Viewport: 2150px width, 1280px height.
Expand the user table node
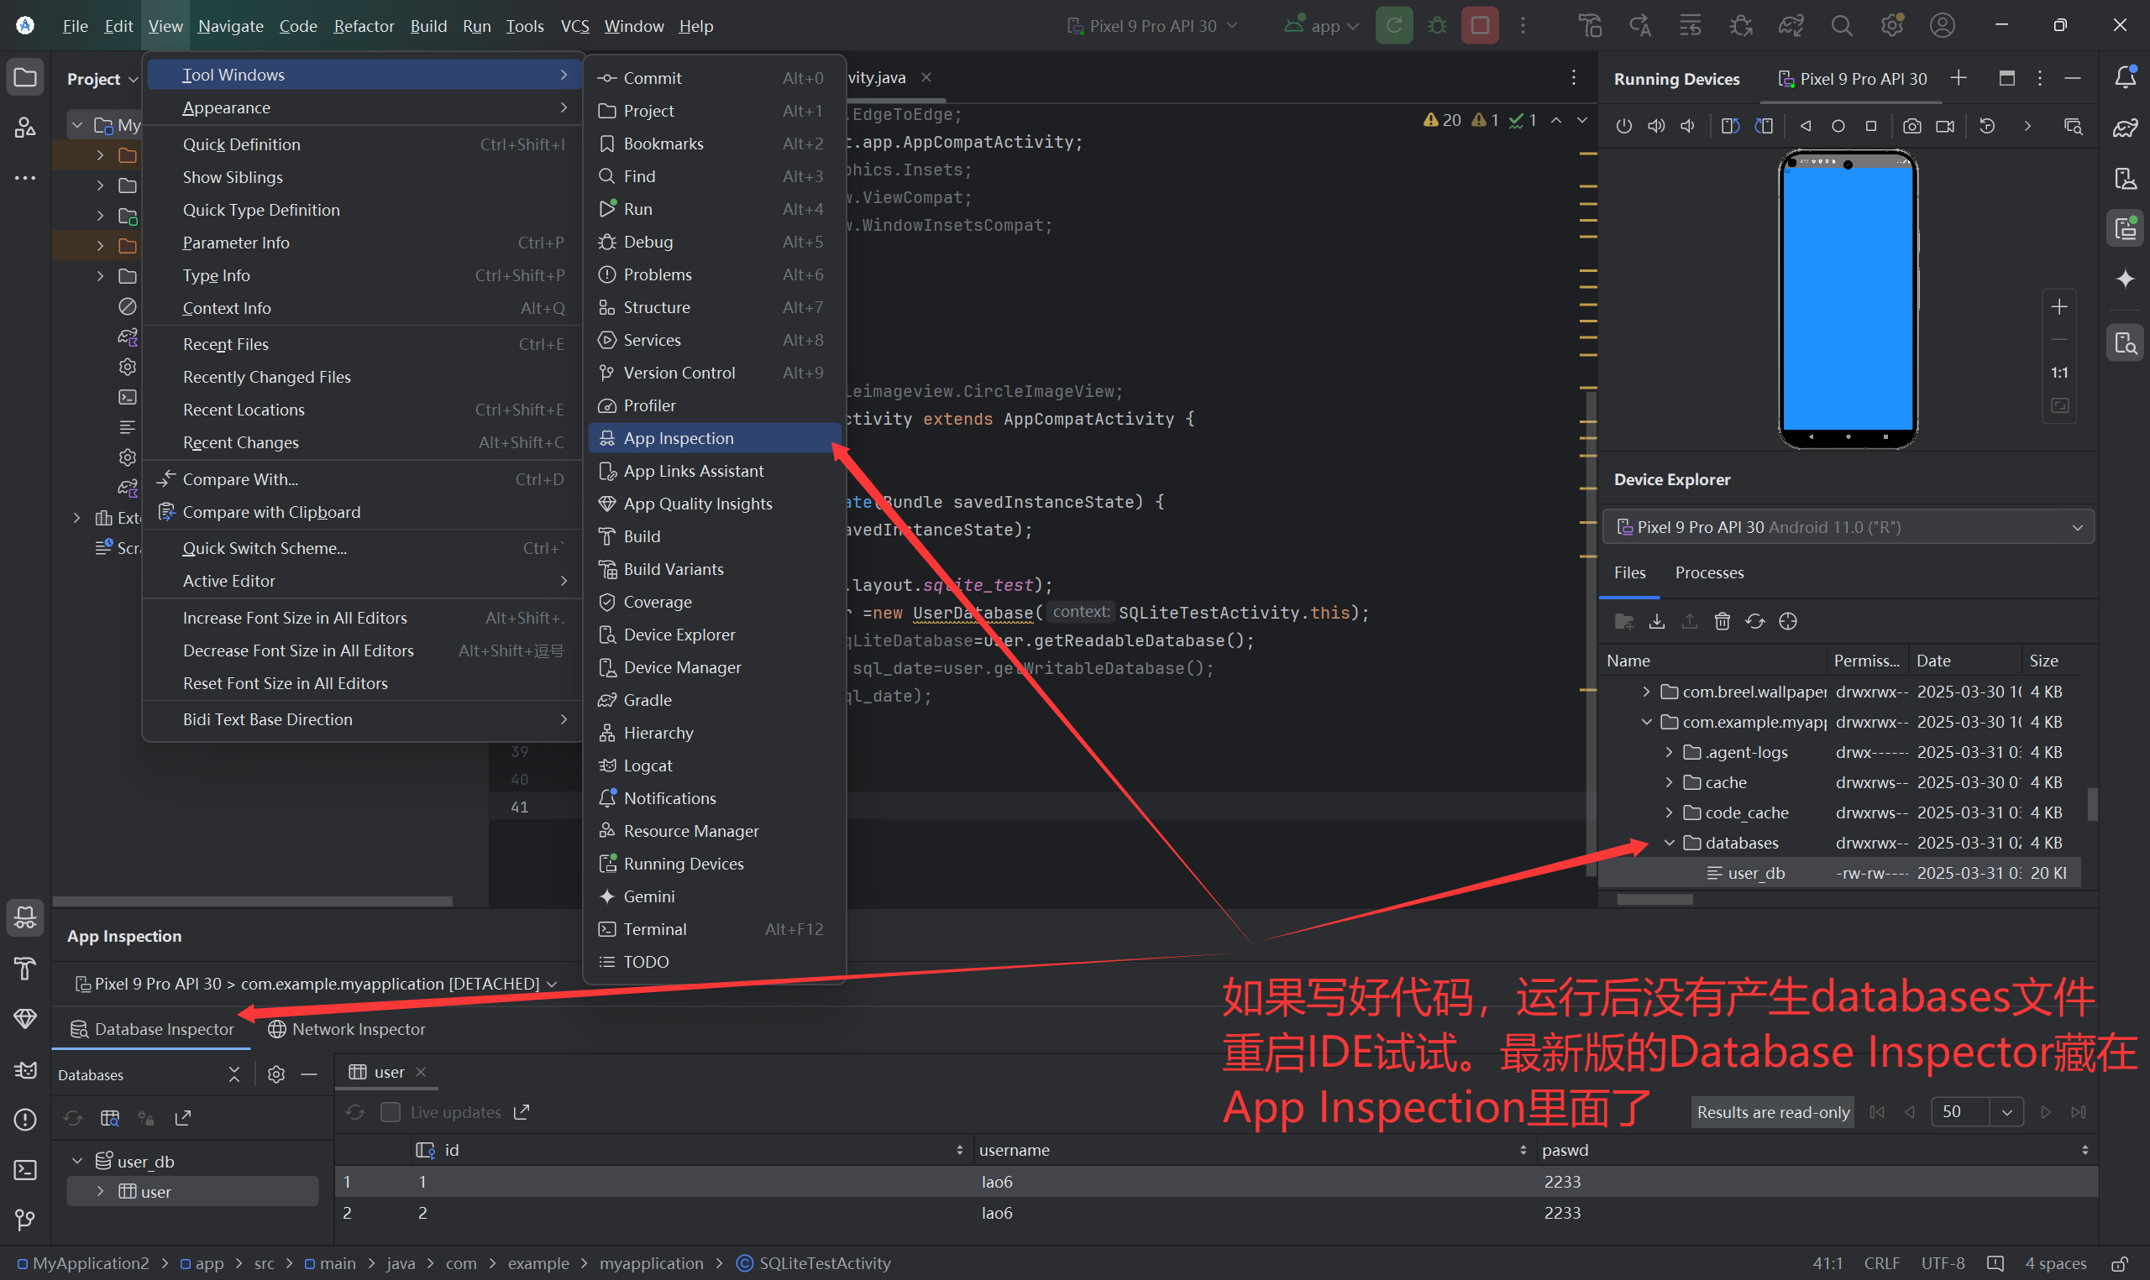(x=100, y=1191)
